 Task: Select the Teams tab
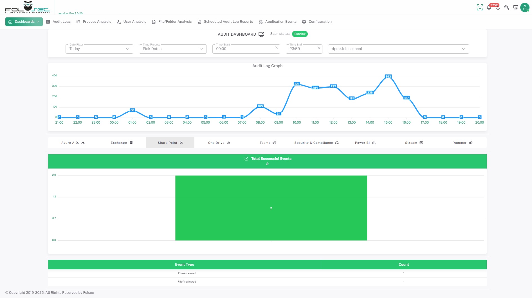pos(268,143)
